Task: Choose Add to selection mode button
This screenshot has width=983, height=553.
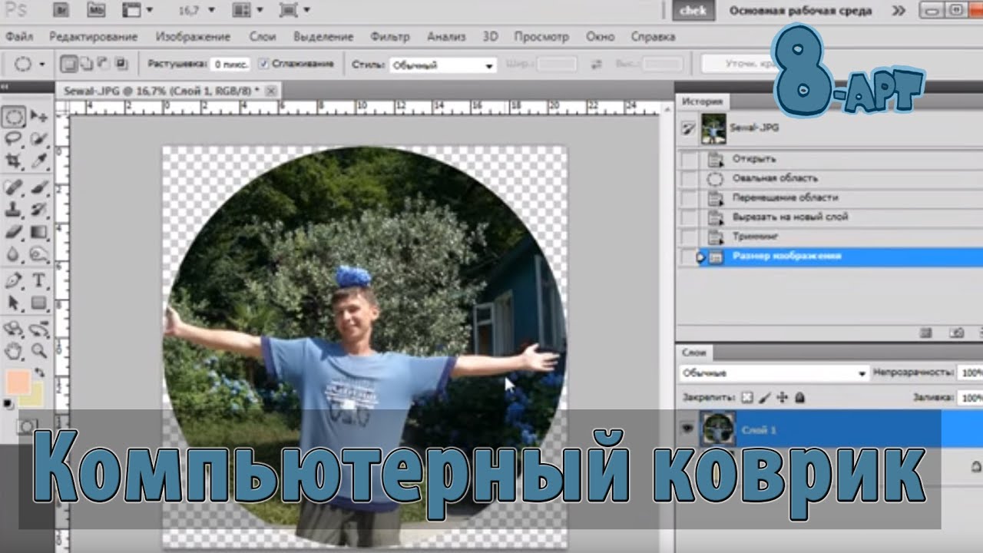Action: (x=85, y=65)
